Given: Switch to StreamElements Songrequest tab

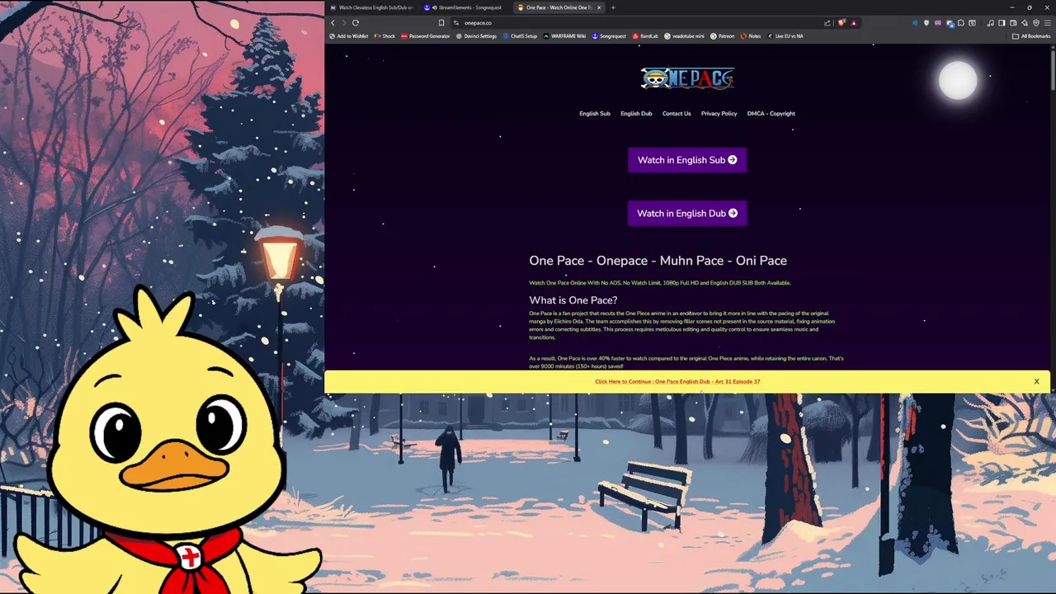Looking at the screenshot, I should click(x=465, y=7).
